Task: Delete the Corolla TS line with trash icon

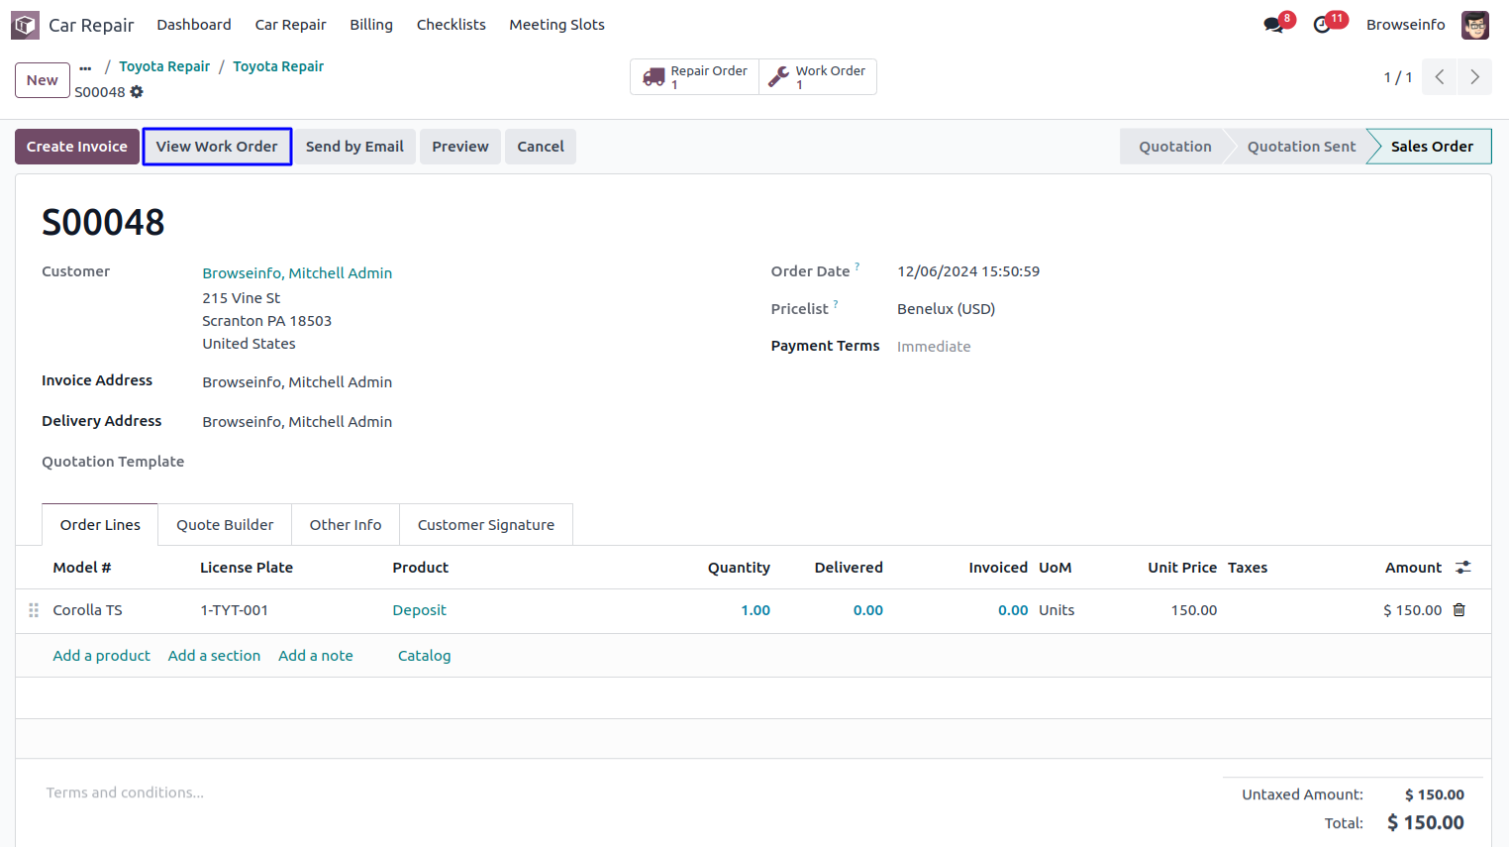Action: 1459,610
